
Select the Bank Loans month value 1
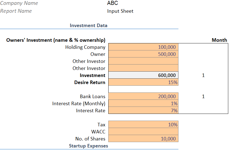[x=203, y=96]
